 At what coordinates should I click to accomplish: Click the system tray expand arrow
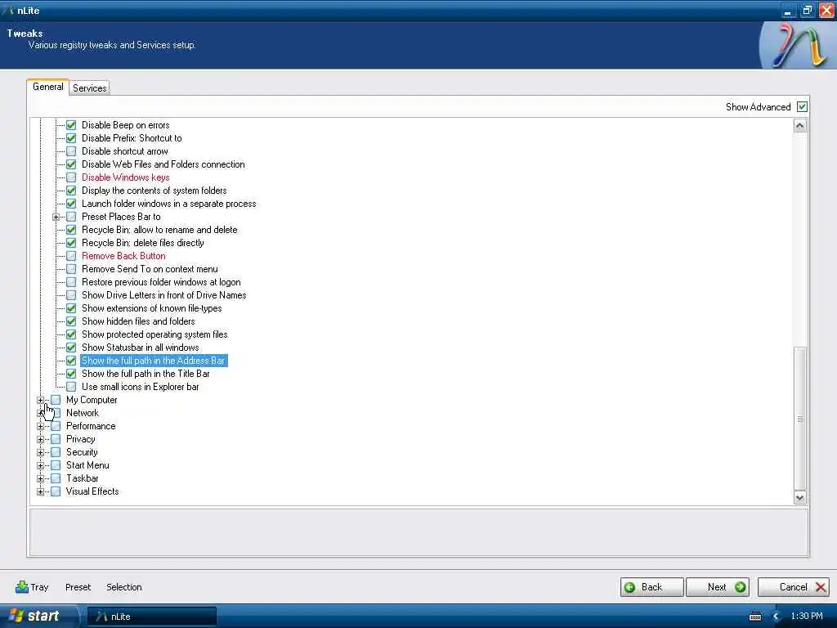tap(777, 617)
